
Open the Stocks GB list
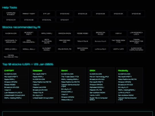(x=29, y=20)
